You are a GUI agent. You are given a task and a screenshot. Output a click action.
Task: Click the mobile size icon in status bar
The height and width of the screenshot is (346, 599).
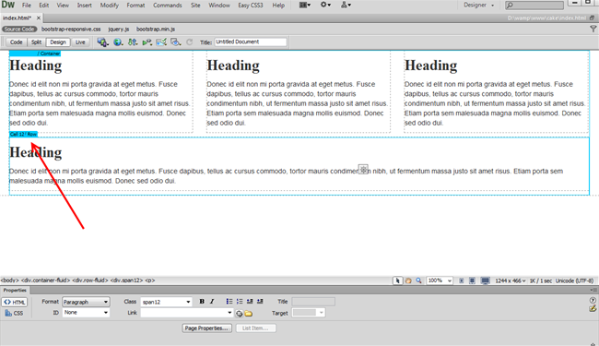(x=462, y=280)
